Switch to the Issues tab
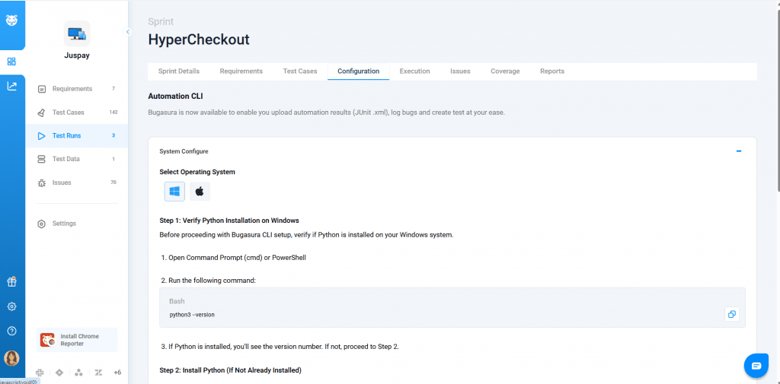Screen dimensions: 780x384 point(460,71)
